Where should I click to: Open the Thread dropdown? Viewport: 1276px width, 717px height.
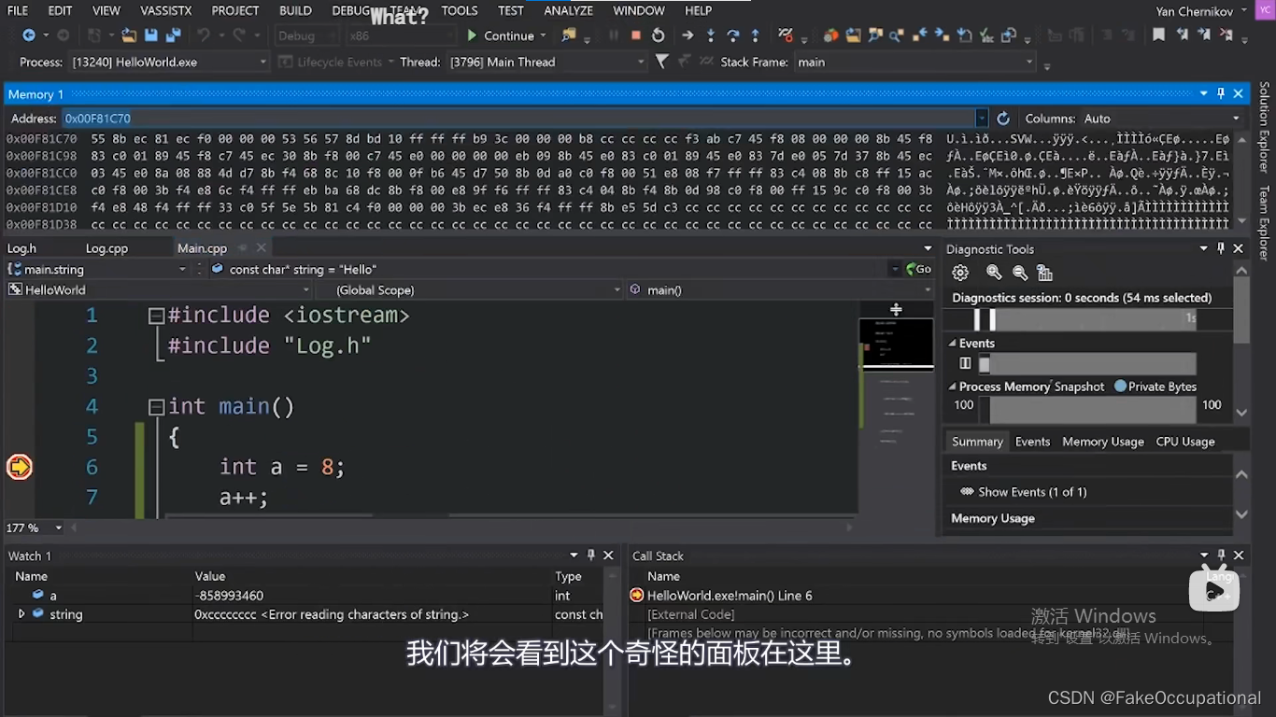[641, 62]
